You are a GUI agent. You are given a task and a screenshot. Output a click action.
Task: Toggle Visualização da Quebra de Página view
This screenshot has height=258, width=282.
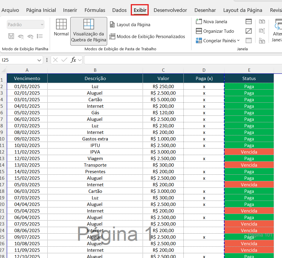click(88, 31)
